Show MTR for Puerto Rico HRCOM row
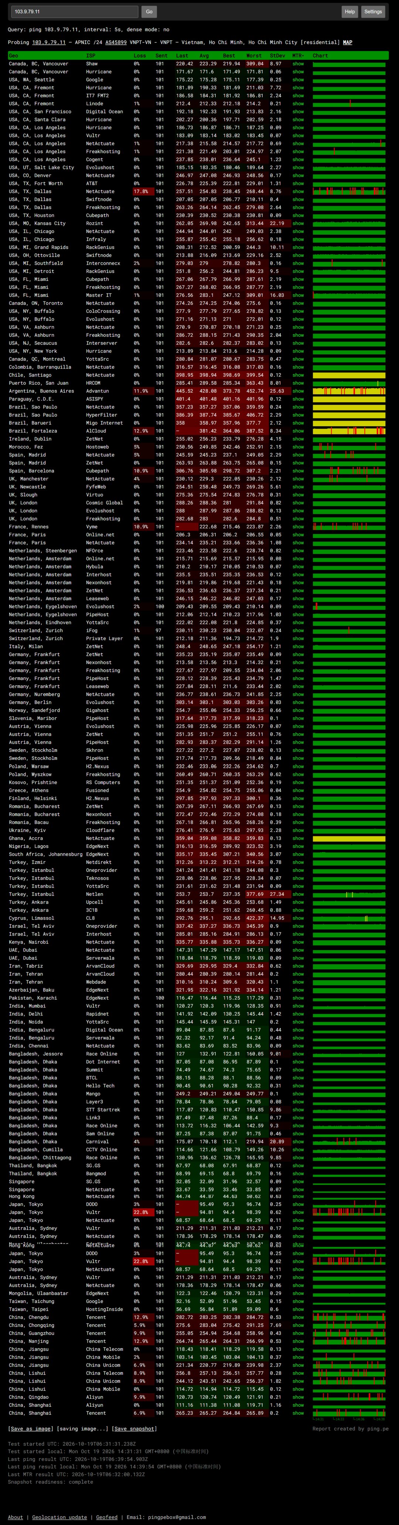This screenshot has height=1525, width=399. pyautogui.click(x=298, y=383)
